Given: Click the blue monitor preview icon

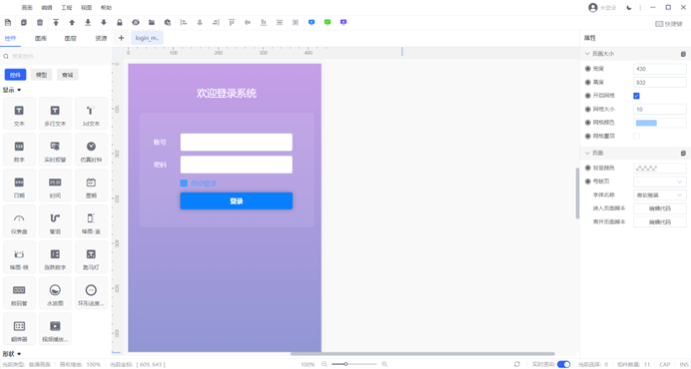Looking at the screenshot, I should pyautogui.click(x=312, y=22).
